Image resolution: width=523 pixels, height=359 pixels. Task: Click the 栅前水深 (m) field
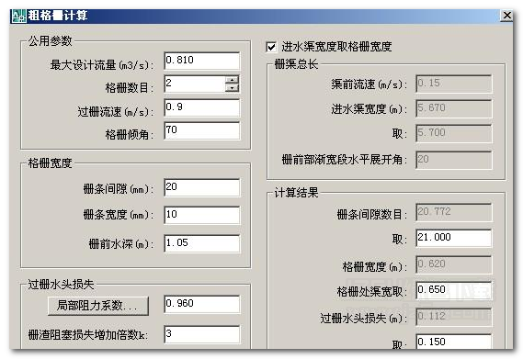tap(202, 243)
